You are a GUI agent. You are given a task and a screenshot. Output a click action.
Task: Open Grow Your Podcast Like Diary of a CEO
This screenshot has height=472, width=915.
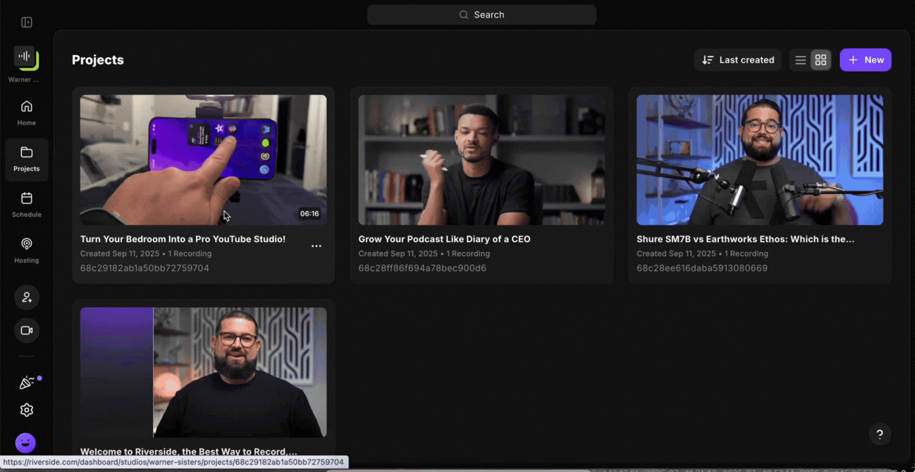444,239
